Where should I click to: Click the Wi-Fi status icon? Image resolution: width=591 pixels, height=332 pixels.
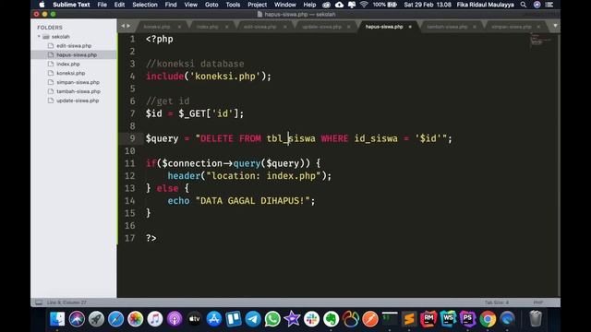(364, 5)
